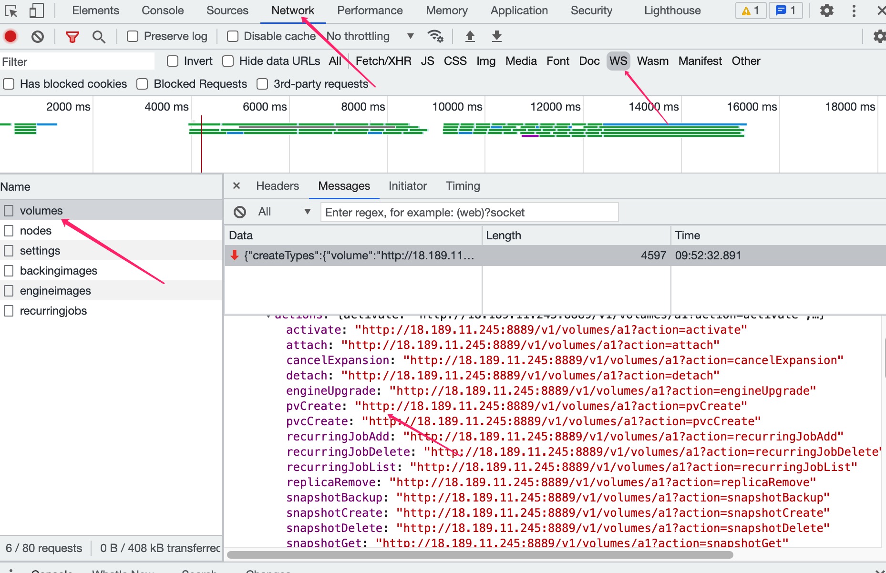Enable the Preserve log checkbox
The width and height of the screenshot is (886, 573).
point(132,36)
